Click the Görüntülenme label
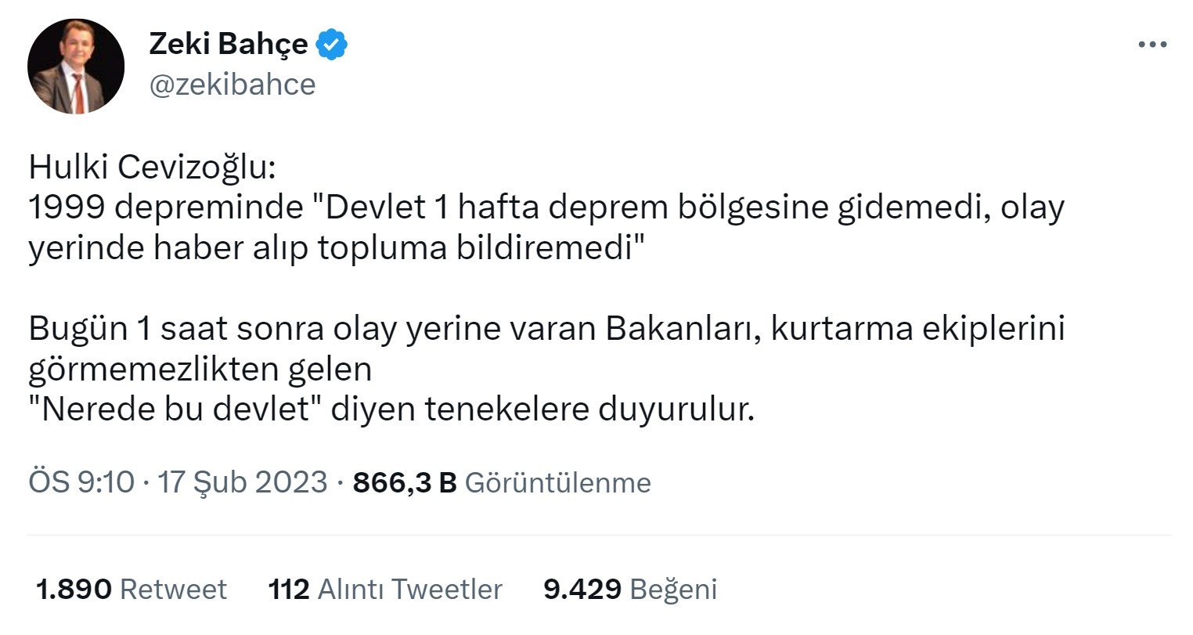Image resolution: width=1193 pixels, height=635 pixels. (557, 482)
